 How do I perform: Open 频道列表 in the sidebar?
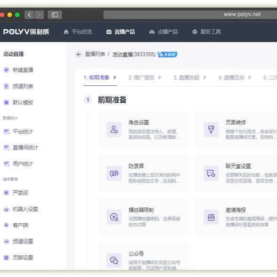tap(23, 86)
